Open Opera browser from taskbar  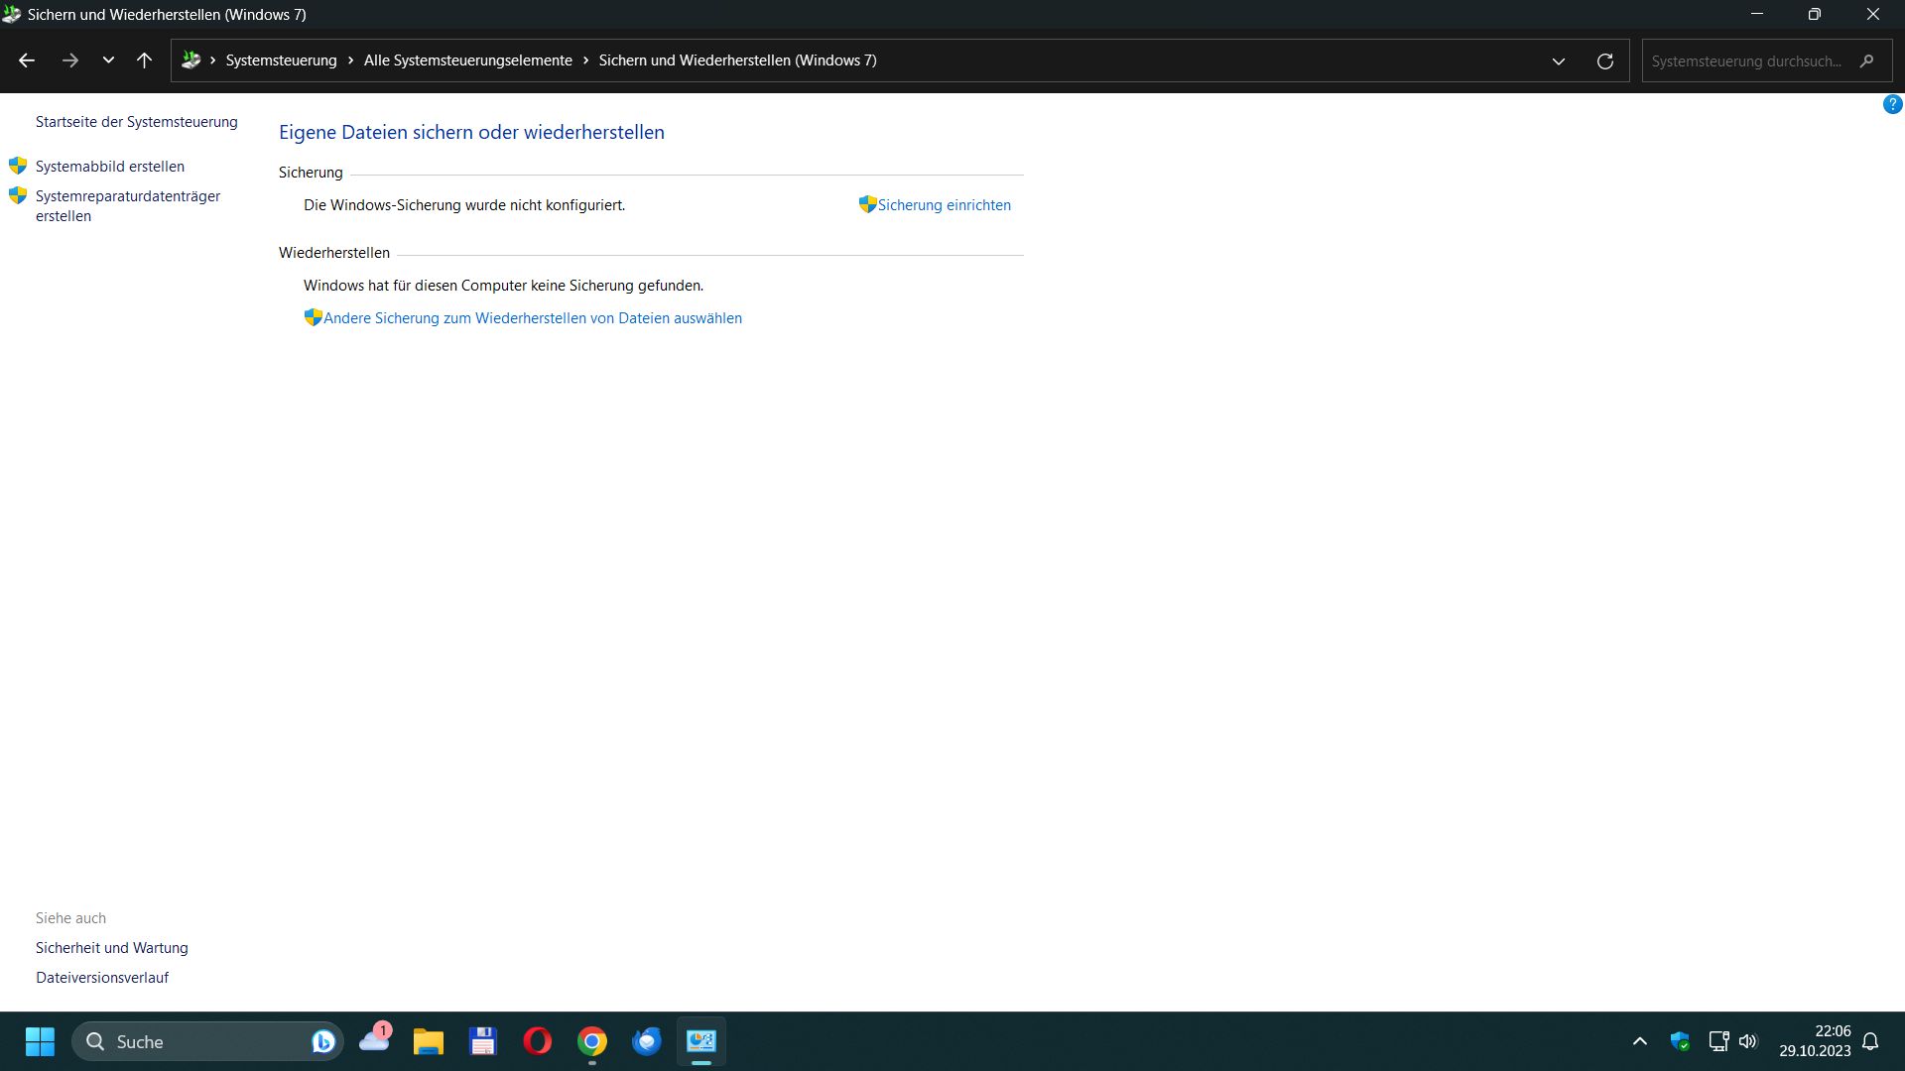coord(537,1041)
